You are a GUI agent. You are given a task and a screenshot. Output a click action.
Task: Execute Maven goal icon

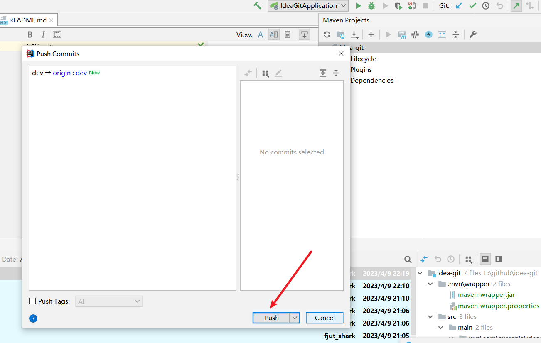pos(401,34)
